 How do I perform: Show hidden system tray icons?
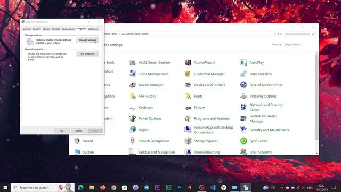[282, 187]
